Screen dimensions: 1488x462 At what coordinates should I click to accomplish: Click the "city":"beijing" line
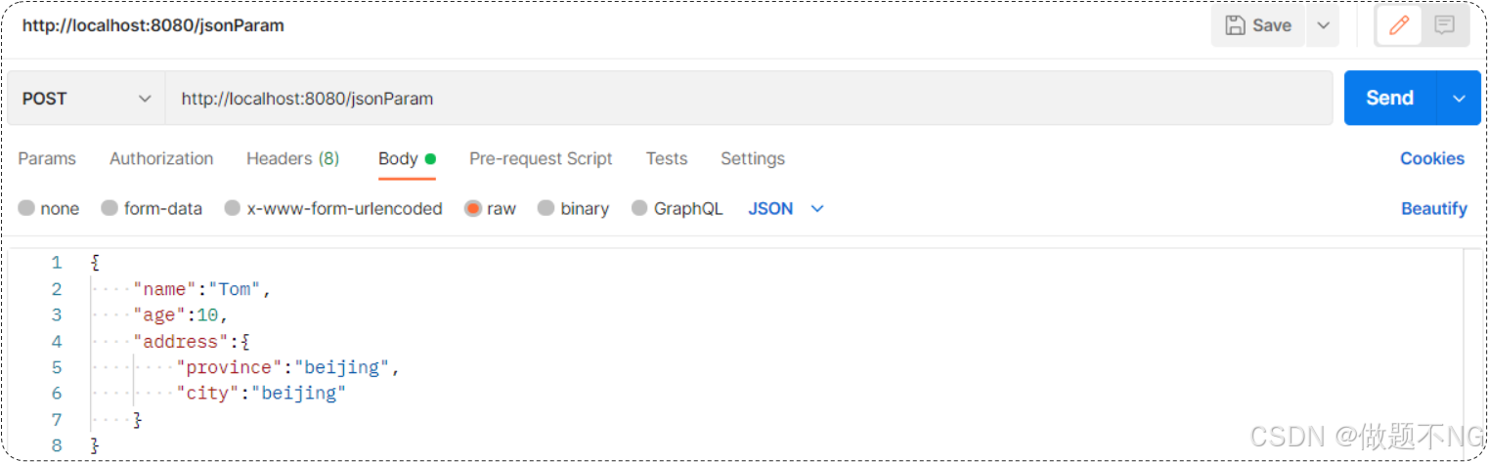[x=261, y=393]
